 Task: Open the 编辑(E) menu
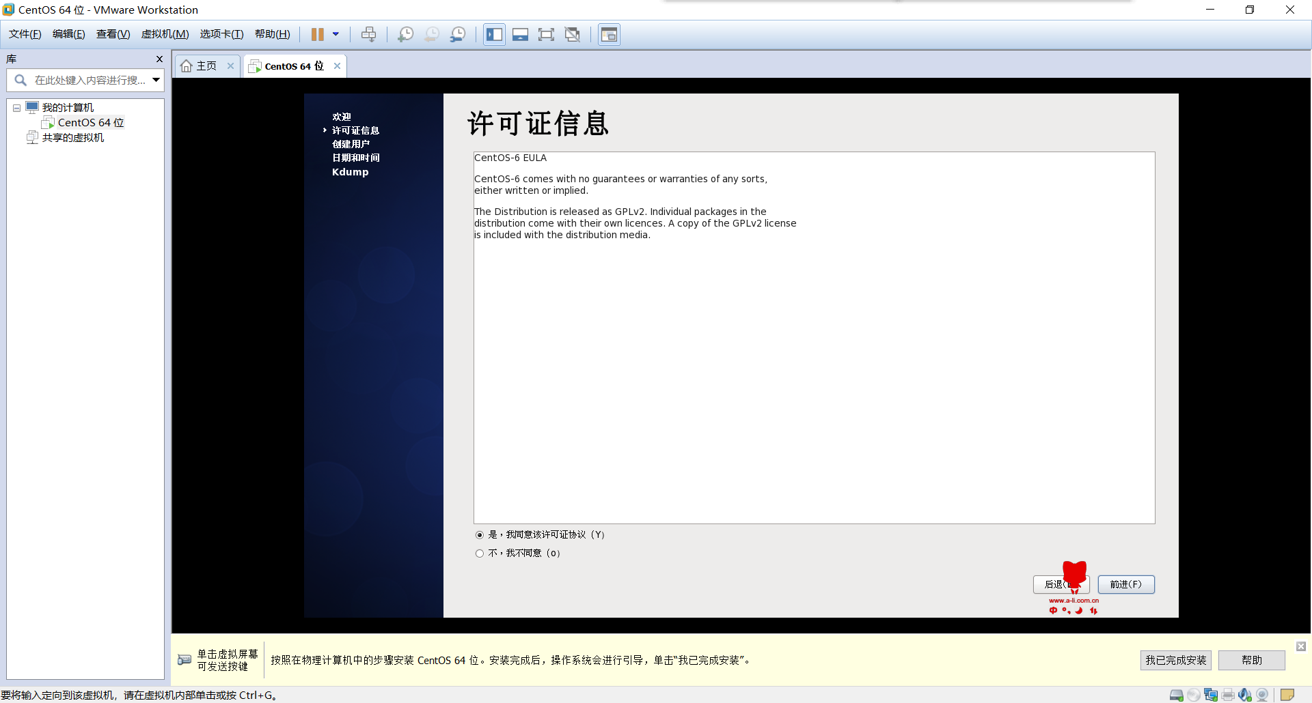pos(68,34)
